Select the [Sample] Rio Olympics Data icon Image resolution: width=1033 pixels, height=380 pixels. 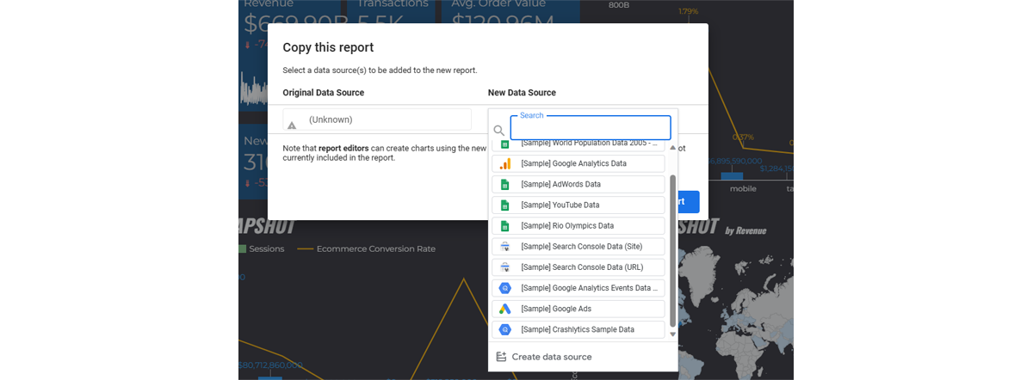505,225
